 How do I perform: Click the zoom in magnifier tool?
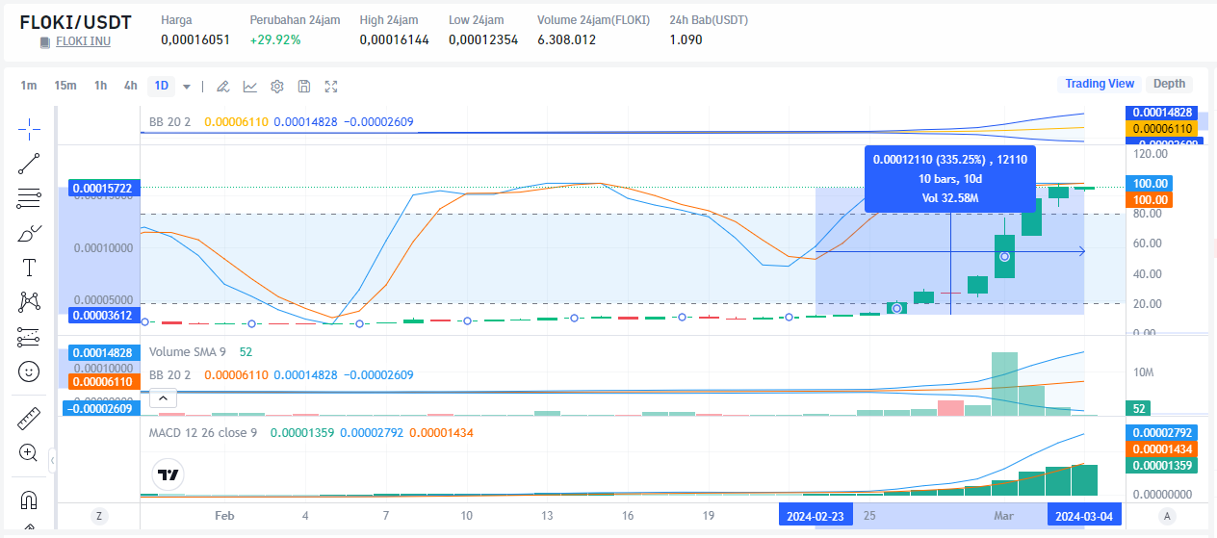click(x=29, y=452)
